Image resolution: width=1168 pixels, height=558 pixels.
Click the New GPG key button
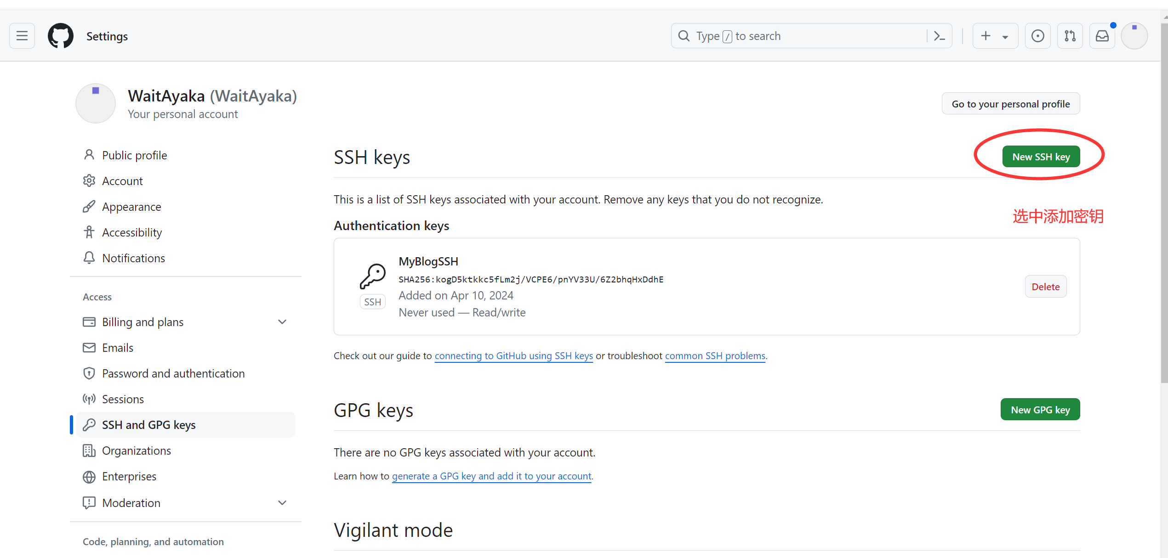point(1040,410)
